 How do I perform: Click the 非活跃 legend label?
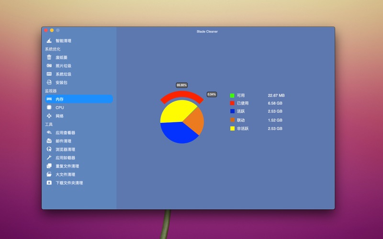click(x=243, y=129)
